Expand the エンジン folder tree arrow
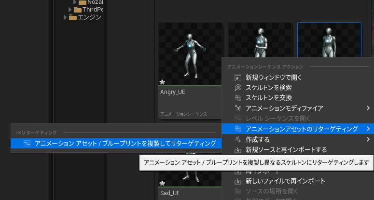 (66, 18)
